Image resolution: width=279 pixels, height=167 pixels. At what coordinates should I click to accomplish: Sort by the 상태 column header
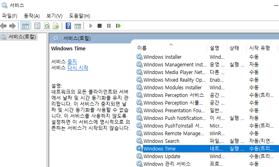coord(237,48)
